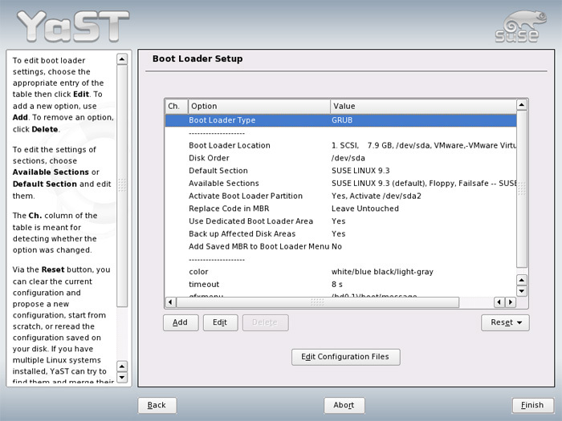Viewport: 562px width, 421px height.
Task: Go Back to previous step
Action: [x=157, y=405]
